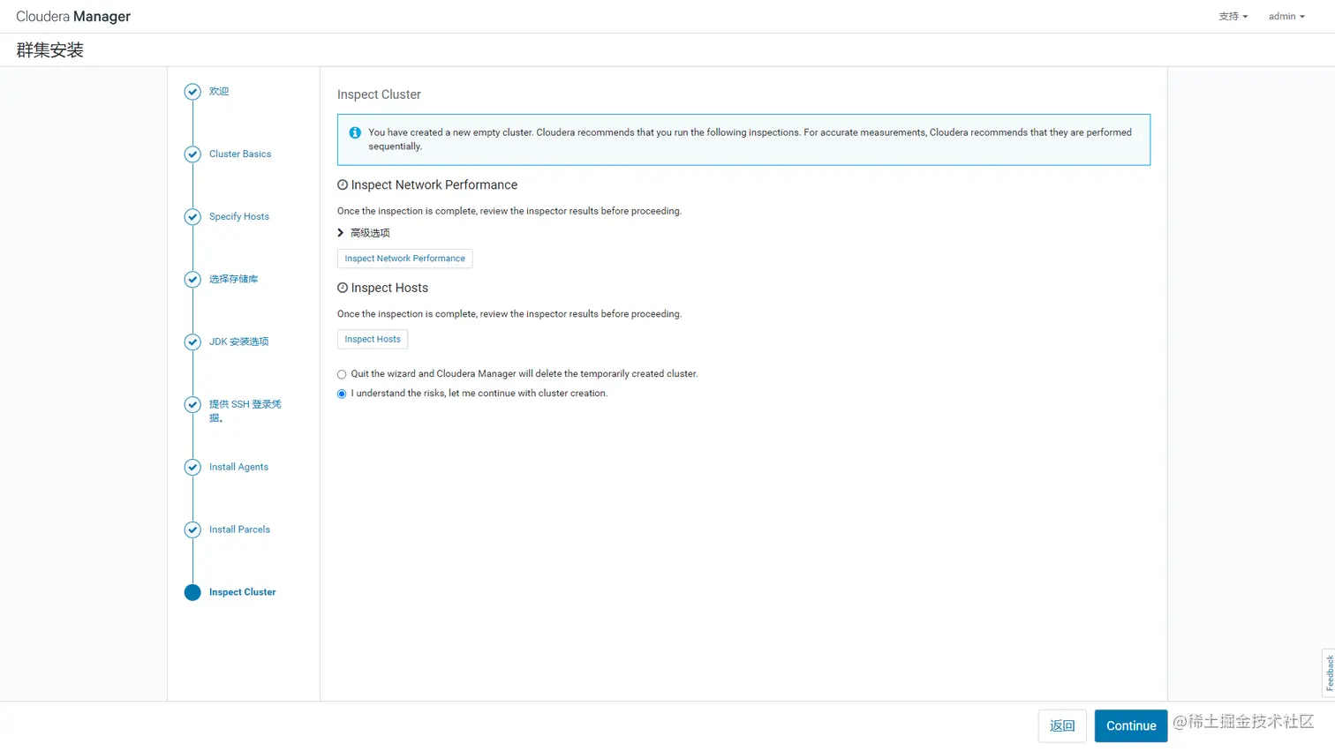The height and width of the screenshot is (751, 1335).
Task: Run the Inspect Hosts button
Action: [x=373, y=340]
